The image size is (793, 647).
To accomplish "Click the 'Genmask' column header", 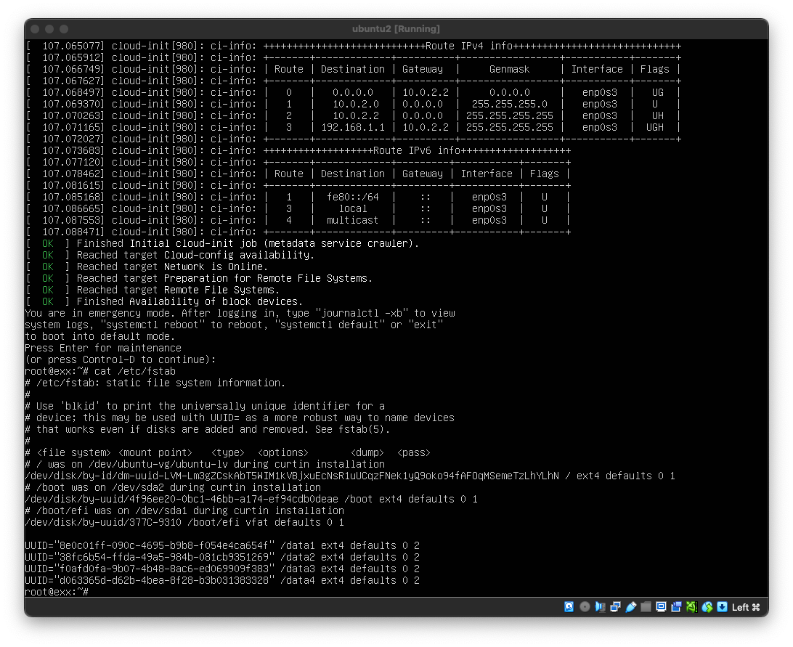I will point(509,69).
